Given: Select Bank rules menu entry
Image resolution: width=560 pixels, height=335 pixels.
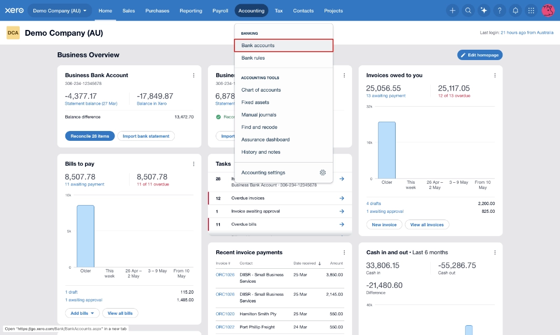Looking at the screenshot, I should (x=284, y=58).
